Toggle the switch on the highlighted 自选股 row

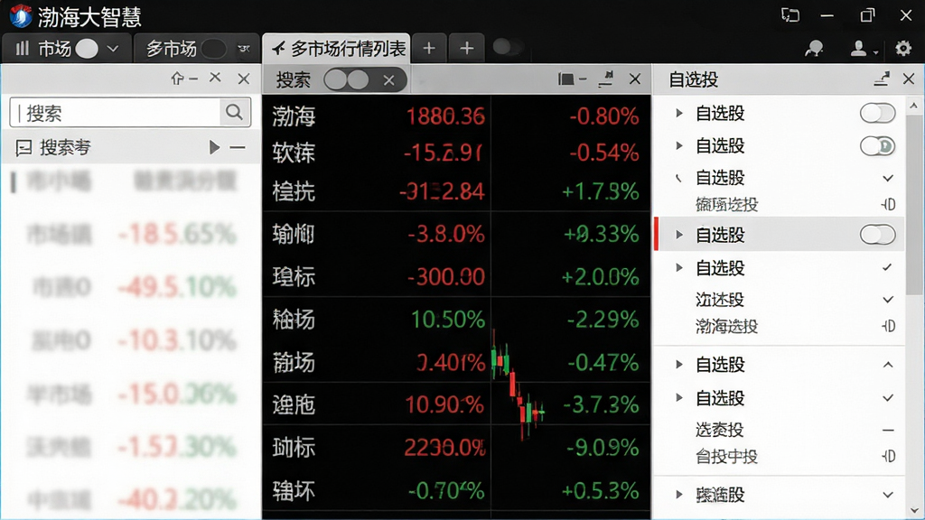coord(878,235)
